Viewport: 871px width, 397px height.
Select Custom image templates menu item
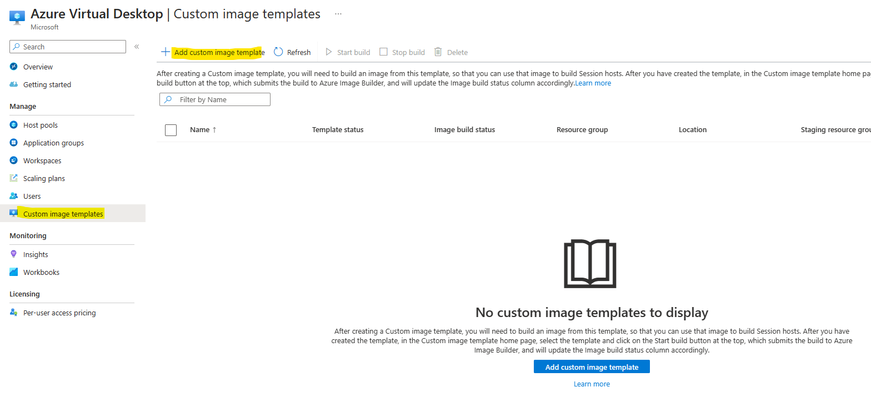click(73, 214)
